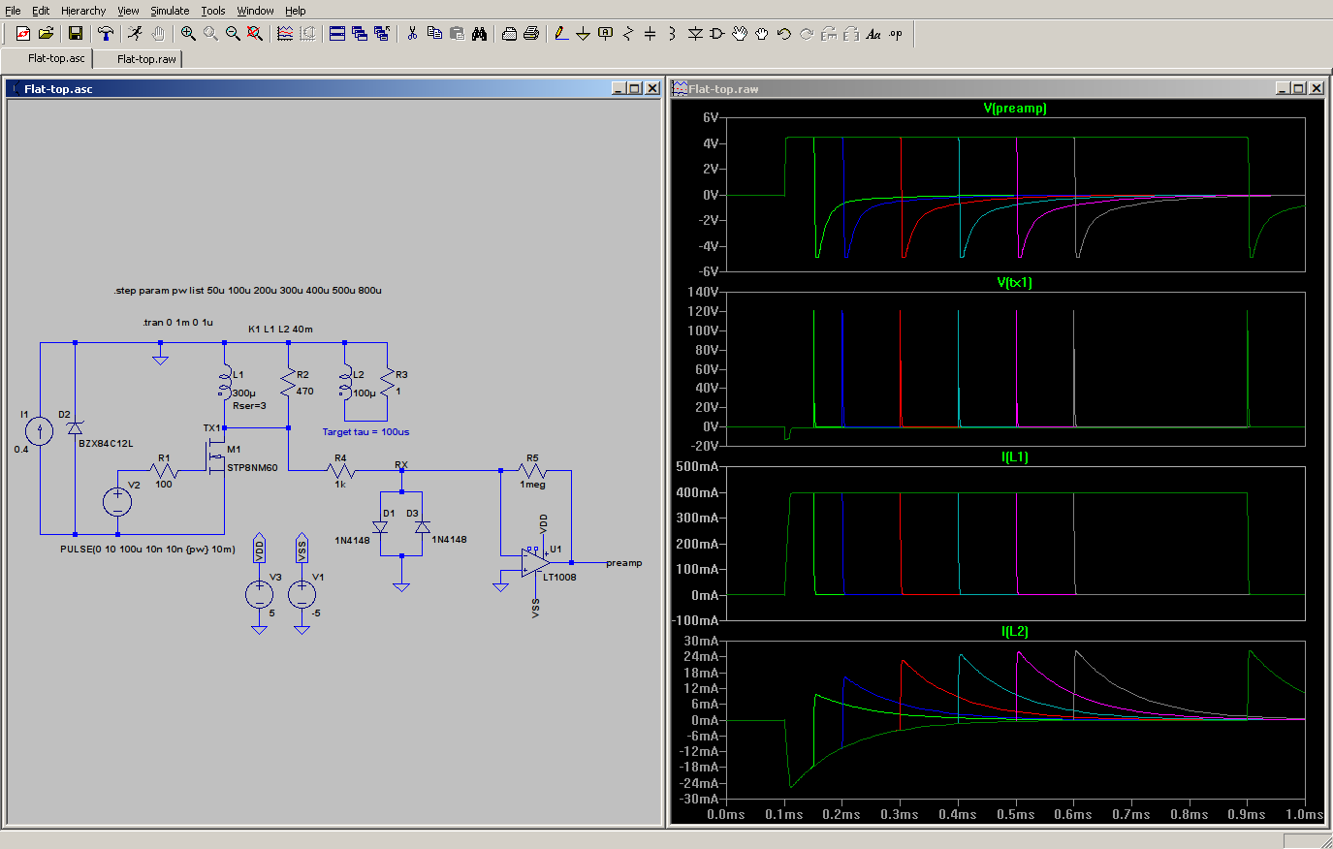Open the Tools menu
The image size is (1333, 849).
pyautogui.click(x=213, y=11)
